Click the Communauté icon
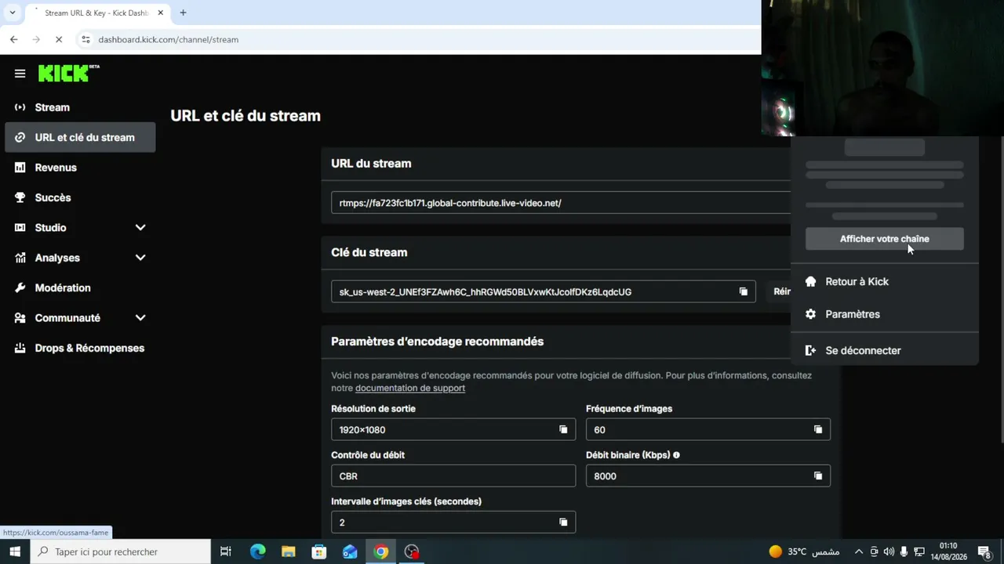This screenshot has height=564, width=1004. pos(20,318)
